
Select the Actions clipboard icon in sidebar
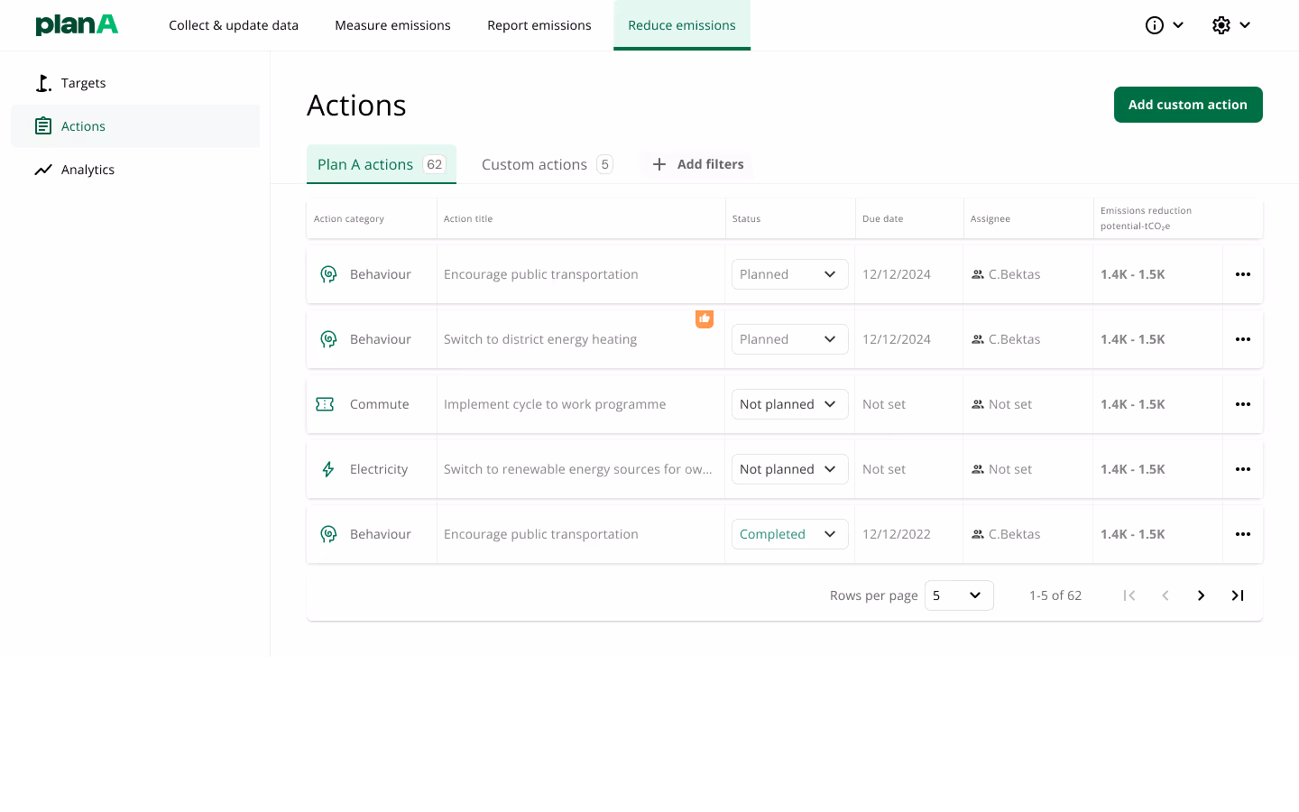tap(43, 125)
